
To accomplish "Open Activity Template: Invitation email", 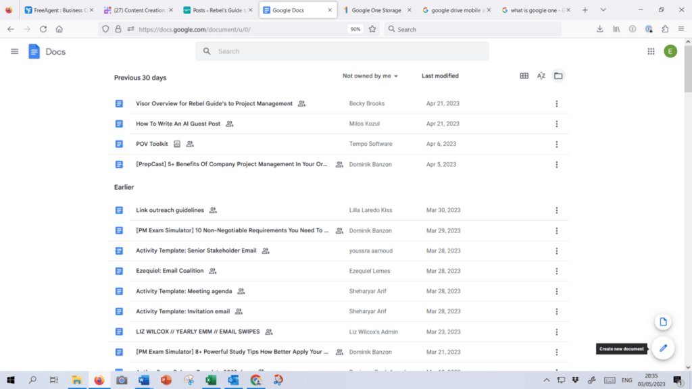I will click(x=182, y=312).
